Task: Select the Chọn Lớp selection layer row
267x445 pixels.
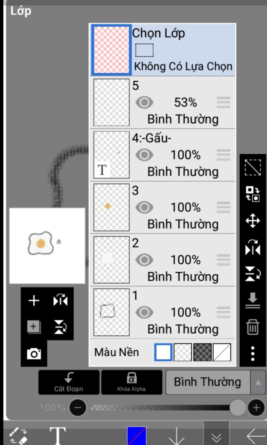Action: (163, 50)
